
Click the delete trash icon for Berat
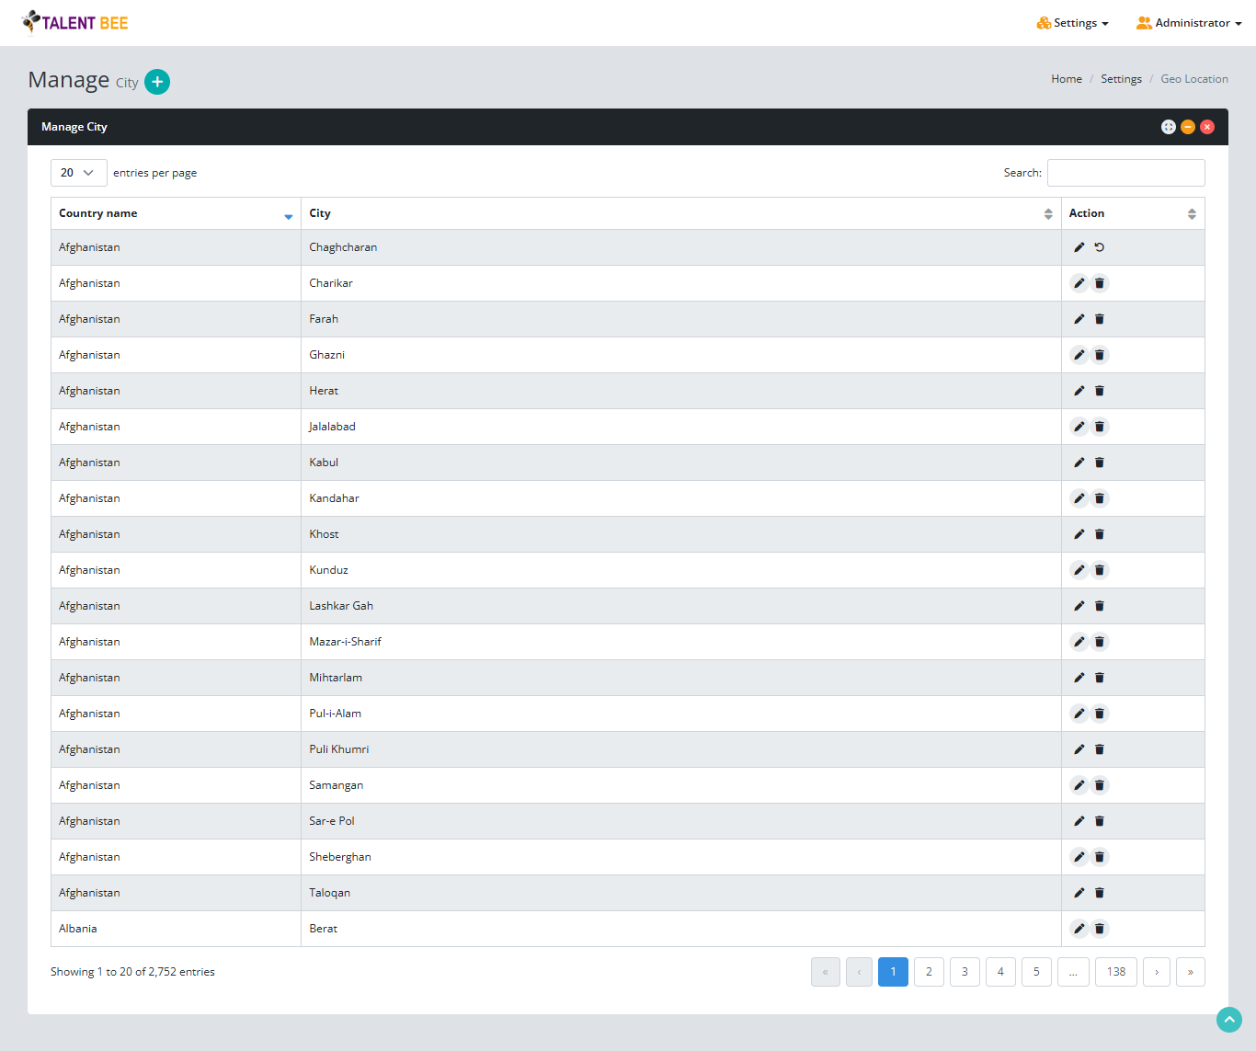(x=1100, y=929)
